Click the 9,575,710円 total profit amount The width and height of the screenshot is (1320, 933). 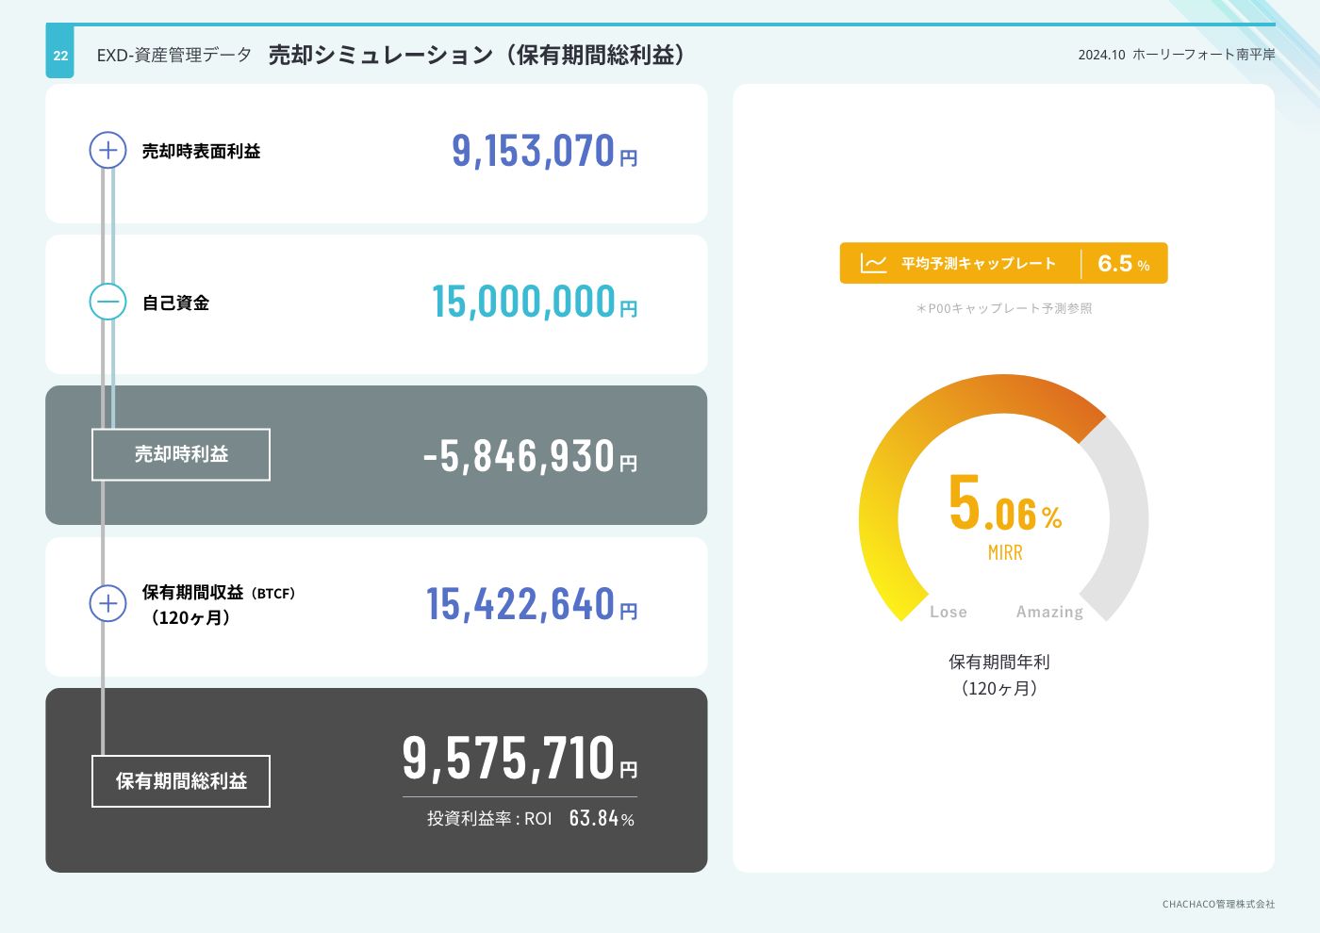click(520, 759)
